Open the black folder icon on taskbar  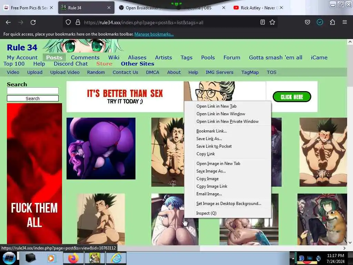[30, 258]
